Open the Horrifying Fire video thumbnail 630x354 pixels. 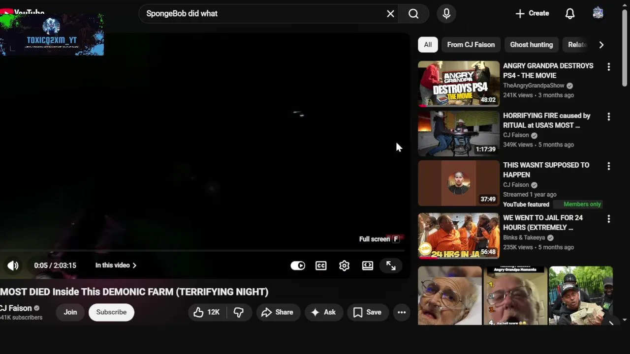click(459, 134)
